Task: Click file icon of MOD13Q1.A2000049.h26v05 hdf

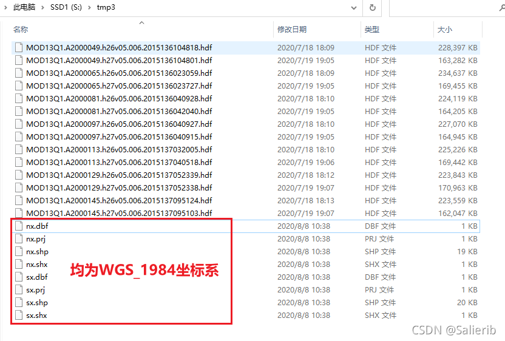Action: tap(19, 48)
